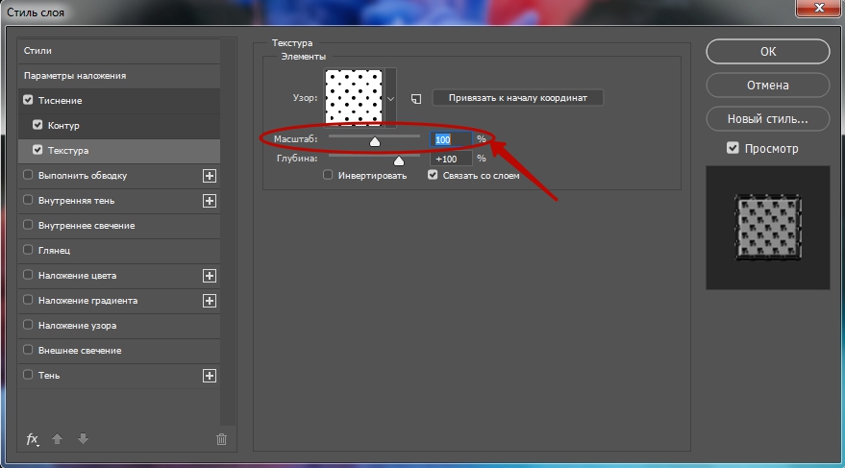Enable the Внешнее свечение checkbox
Screen dimensions: 845x468
tap(28, 350)
